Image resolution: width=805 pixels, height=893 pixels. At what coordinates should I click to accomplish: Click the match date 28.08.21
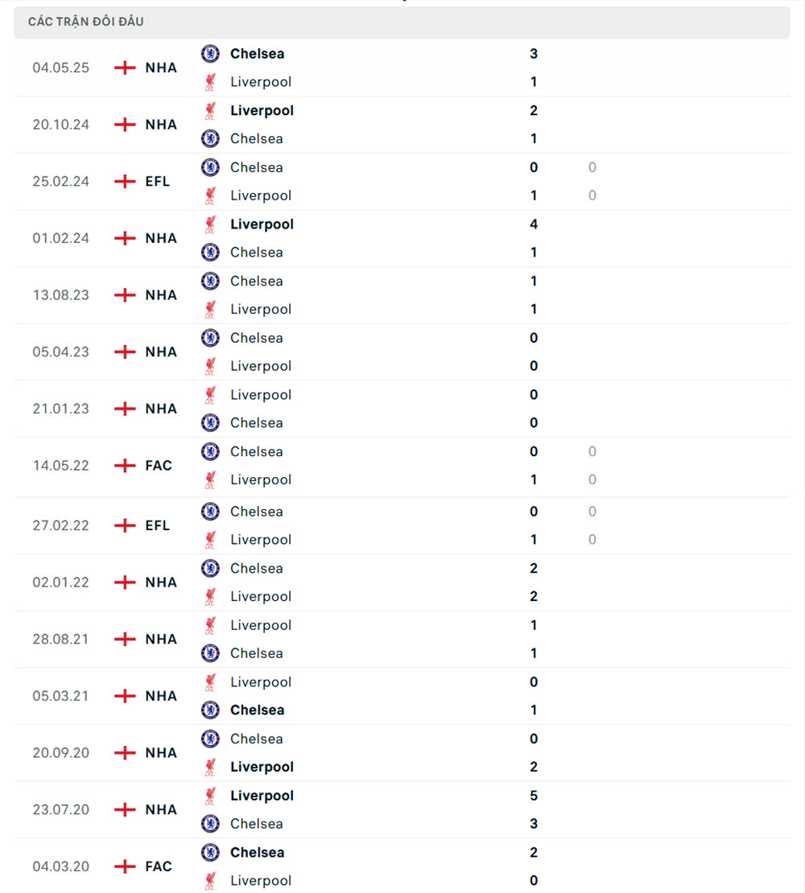pyautogui.click(x=60, y=640)
